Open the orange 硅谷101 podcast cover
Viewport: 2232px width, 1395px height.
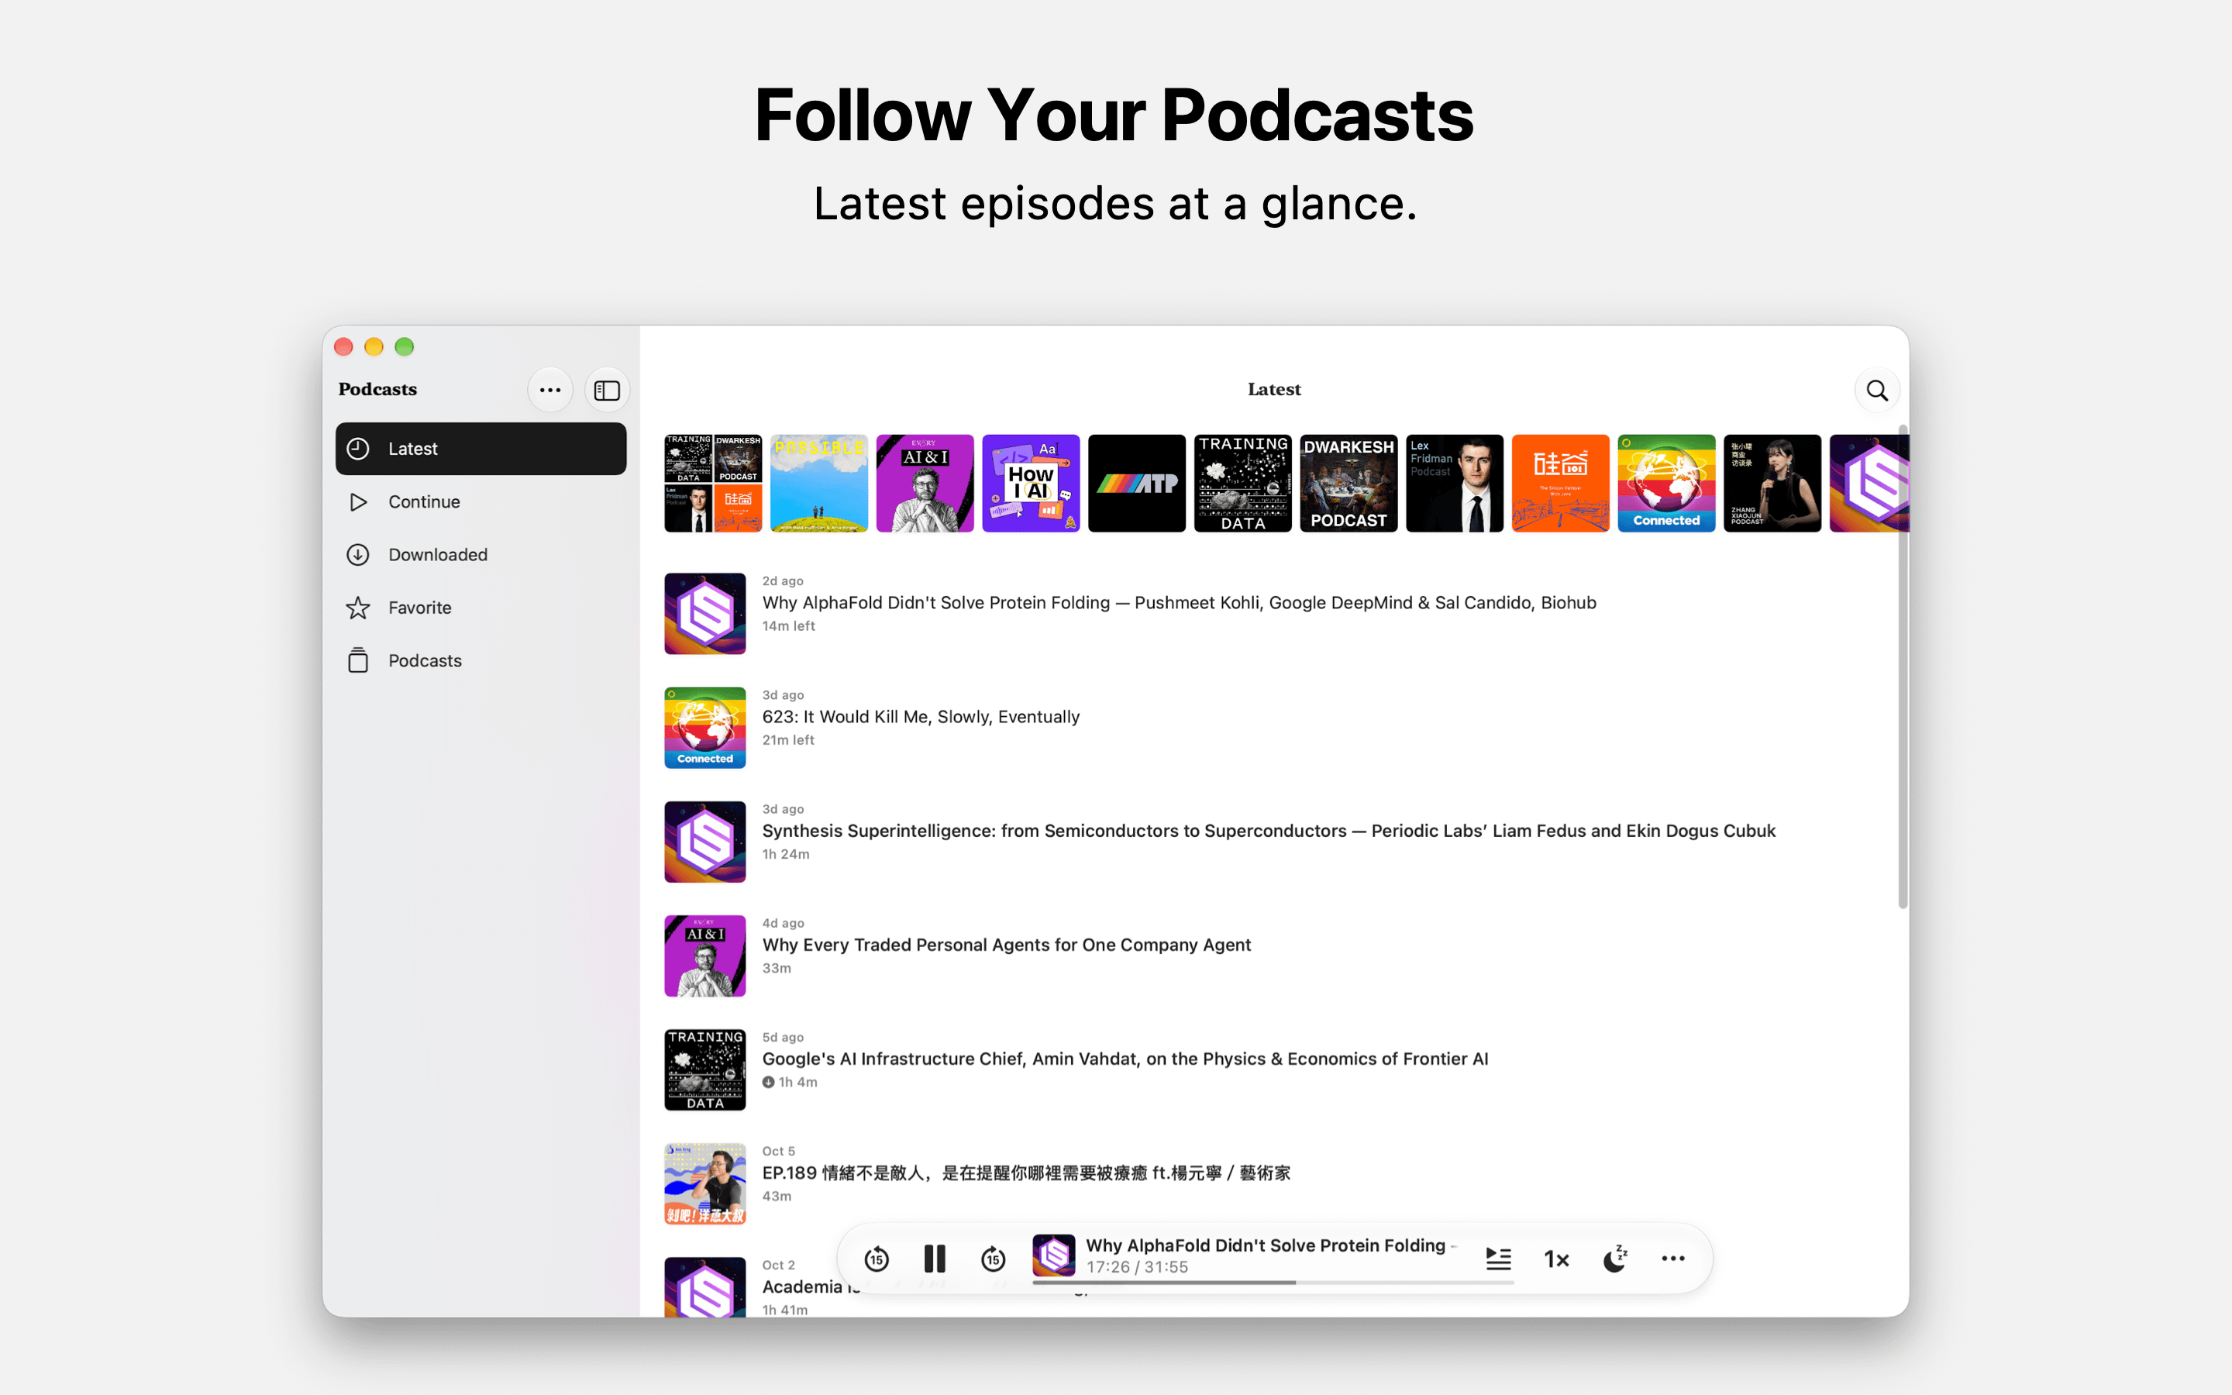coord(1561,484)
